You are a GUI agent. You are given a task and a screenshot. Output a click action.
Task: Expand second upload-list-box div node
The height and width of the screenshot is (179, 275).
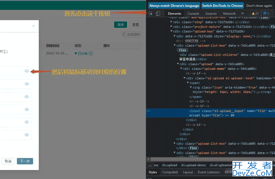tap(175, 143)
